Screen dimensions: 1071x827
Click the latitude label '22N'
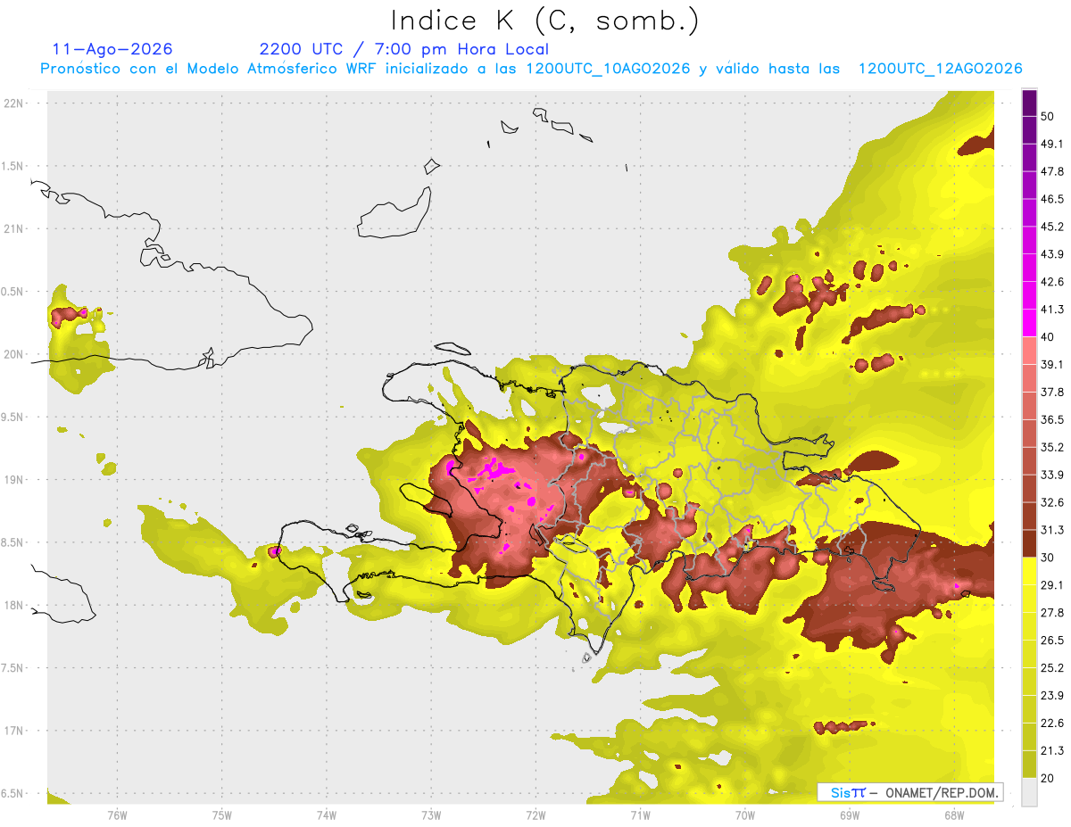point(13,103)
